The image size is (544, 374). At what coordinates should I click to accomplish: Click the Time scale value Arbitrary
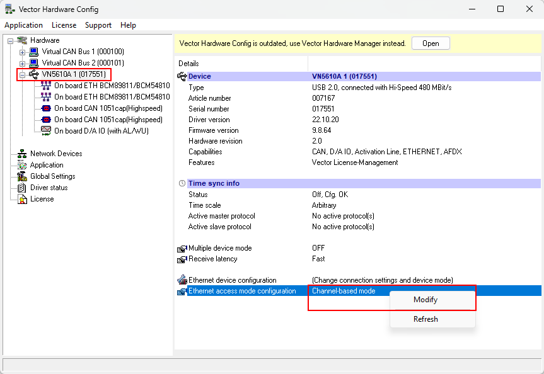324,205
